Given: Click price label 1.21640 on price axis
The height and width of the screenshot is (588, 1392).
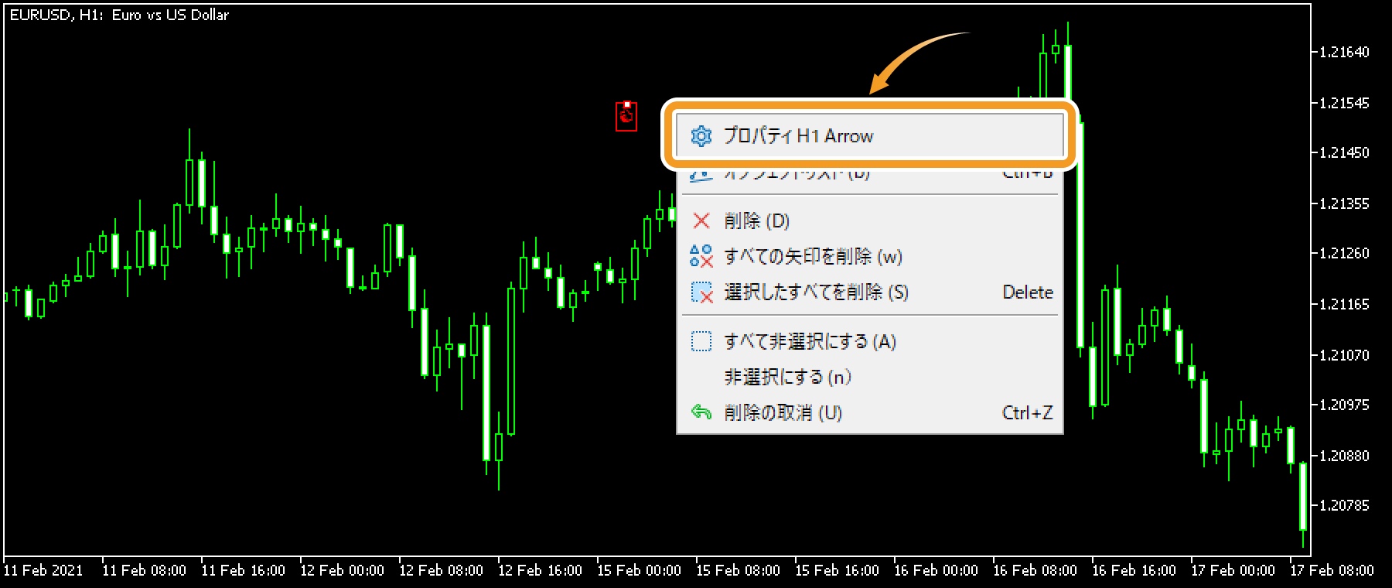Looking at the screenshot, I should click(x=1344, y=52).
